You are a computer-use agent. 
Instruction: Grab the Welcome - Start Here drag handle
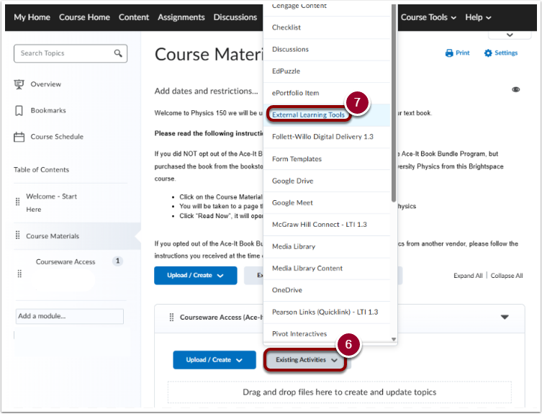(x=17, y=202)
